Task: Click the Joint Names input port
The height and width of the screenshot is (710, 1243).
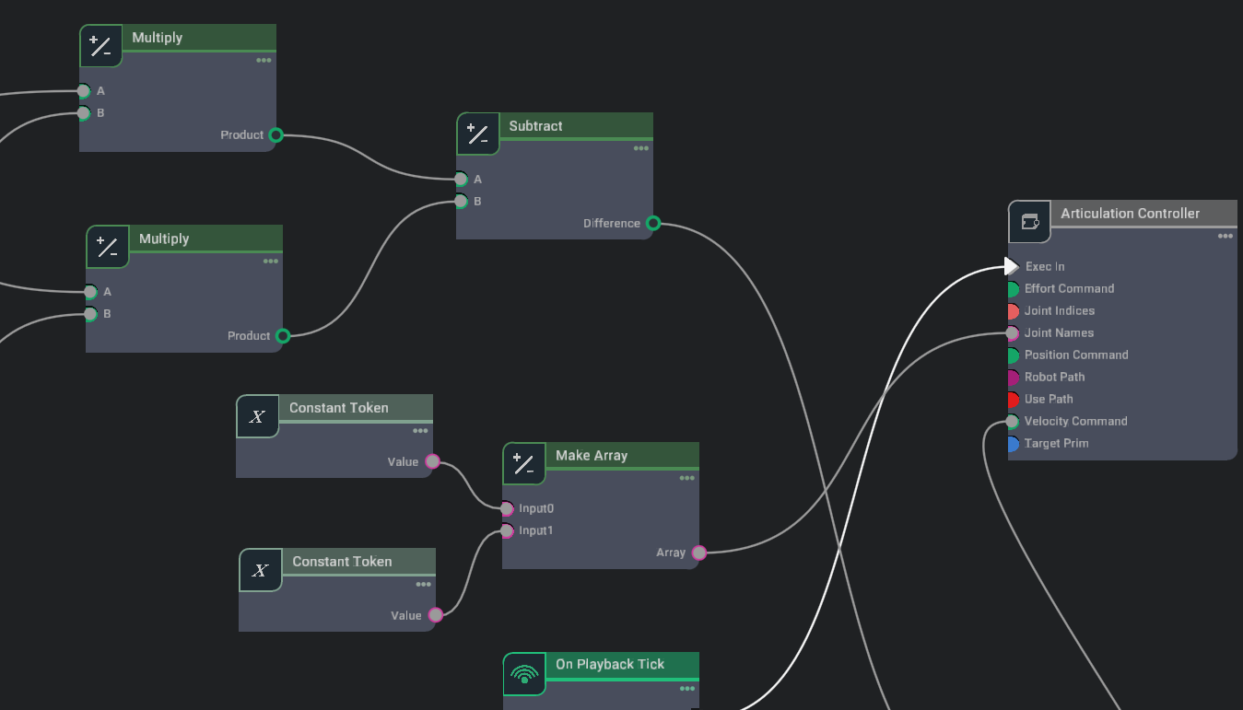Action: point(1012,333)
